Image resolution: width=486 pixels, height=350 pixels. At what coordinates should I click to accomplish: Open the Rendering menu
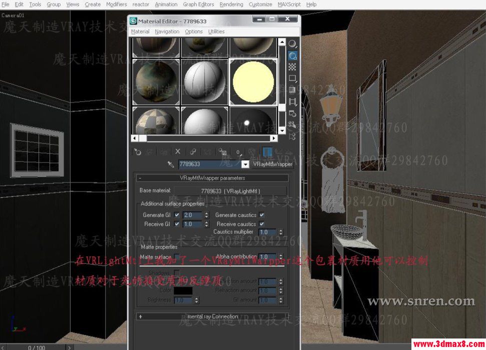[231, 4]
